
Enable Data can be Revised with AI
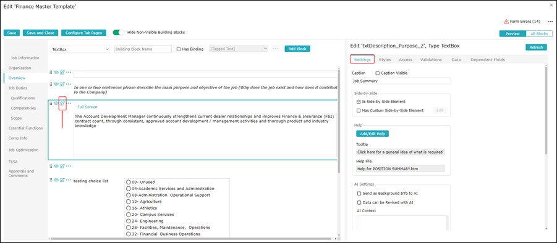[359, 203]
